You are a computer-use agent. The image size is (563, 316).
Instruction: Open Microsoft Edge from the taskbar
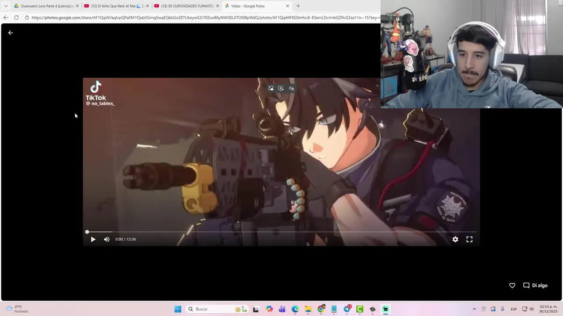click(x=295, y=309)
